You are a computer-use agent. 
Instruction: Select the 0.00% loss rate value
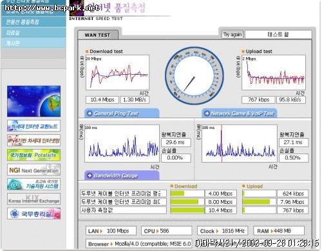point(176,158)
